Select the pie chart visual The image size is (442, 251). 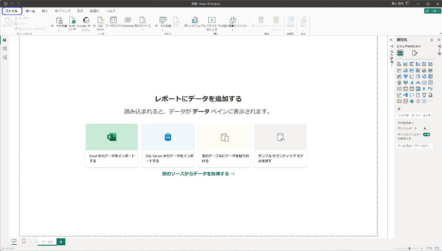click(418, 76)
